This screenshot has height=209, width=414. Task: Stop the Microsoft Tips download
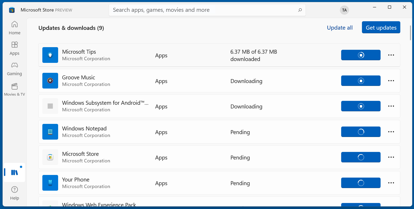pos(361,55)
